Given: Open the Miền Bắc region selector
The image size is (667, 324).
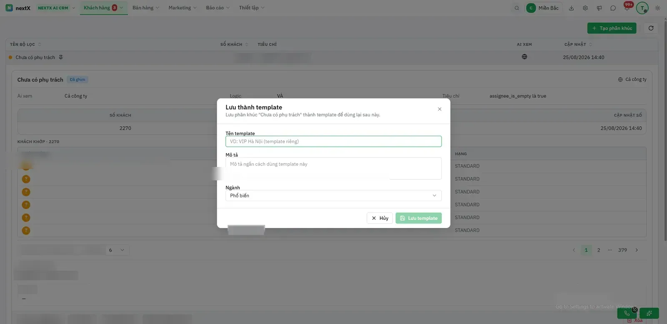Looking at the screenshot, I should (x=544, y=8).
